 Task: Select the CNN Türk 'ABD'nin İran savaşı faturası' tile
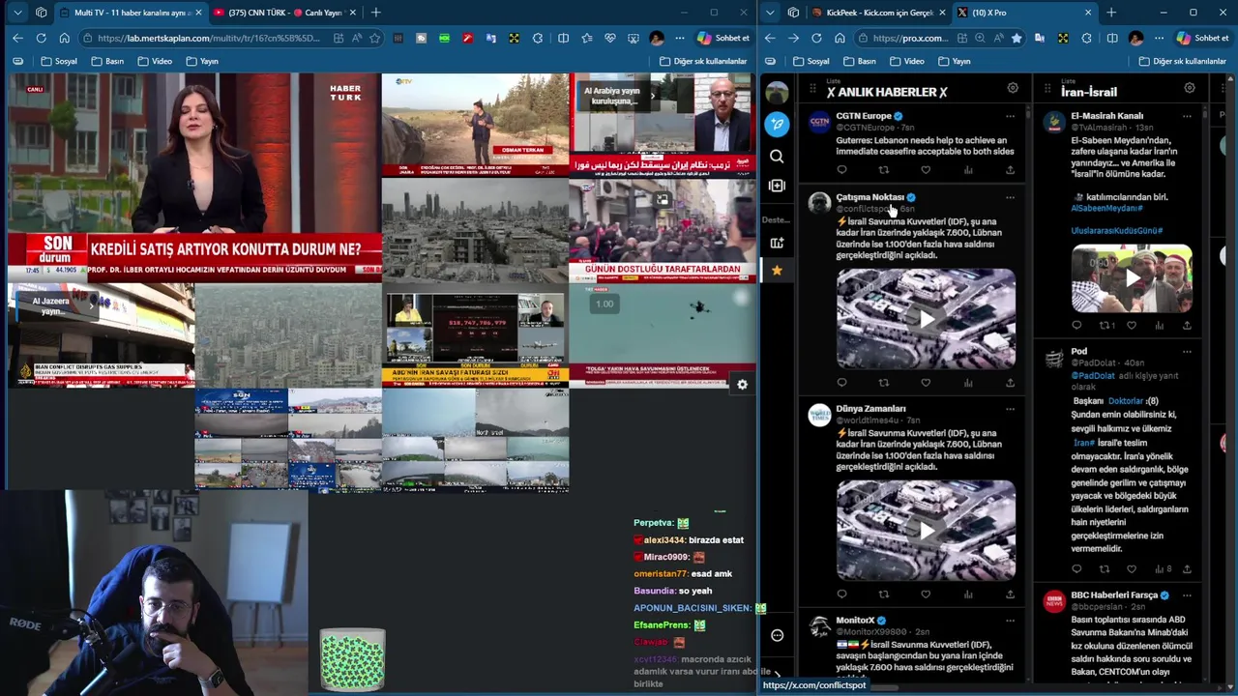[x=474, y=334]
